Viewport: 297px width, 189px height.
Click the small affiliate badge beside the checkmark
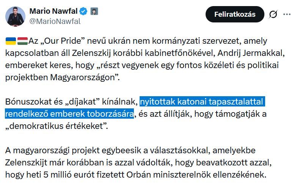point(94,11)
